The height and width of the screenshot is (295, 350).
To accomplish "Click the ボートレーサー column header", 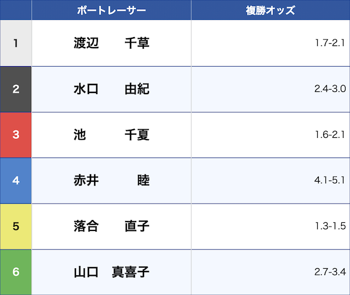I will pyautogui.click(x=111, y=10).
